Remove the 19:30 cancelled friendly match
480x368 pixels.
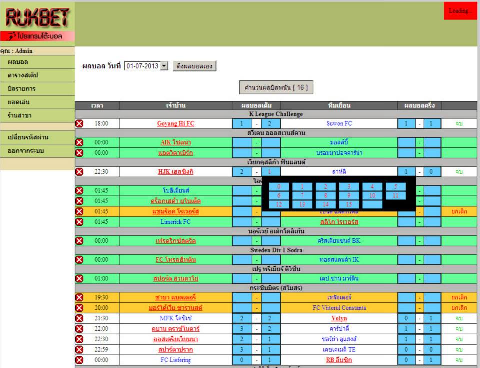[79, 297]
